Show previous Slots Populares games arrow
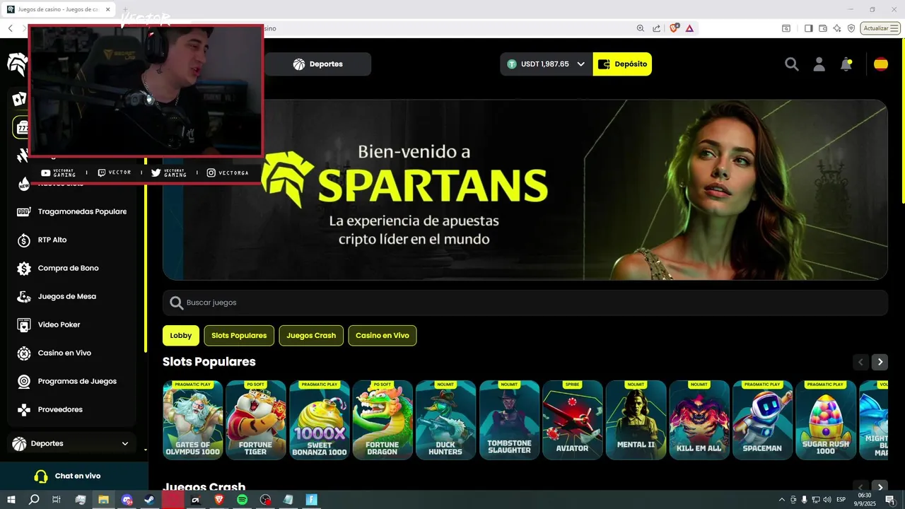Viewport: 905px width, 509px height. pos(860,362)
